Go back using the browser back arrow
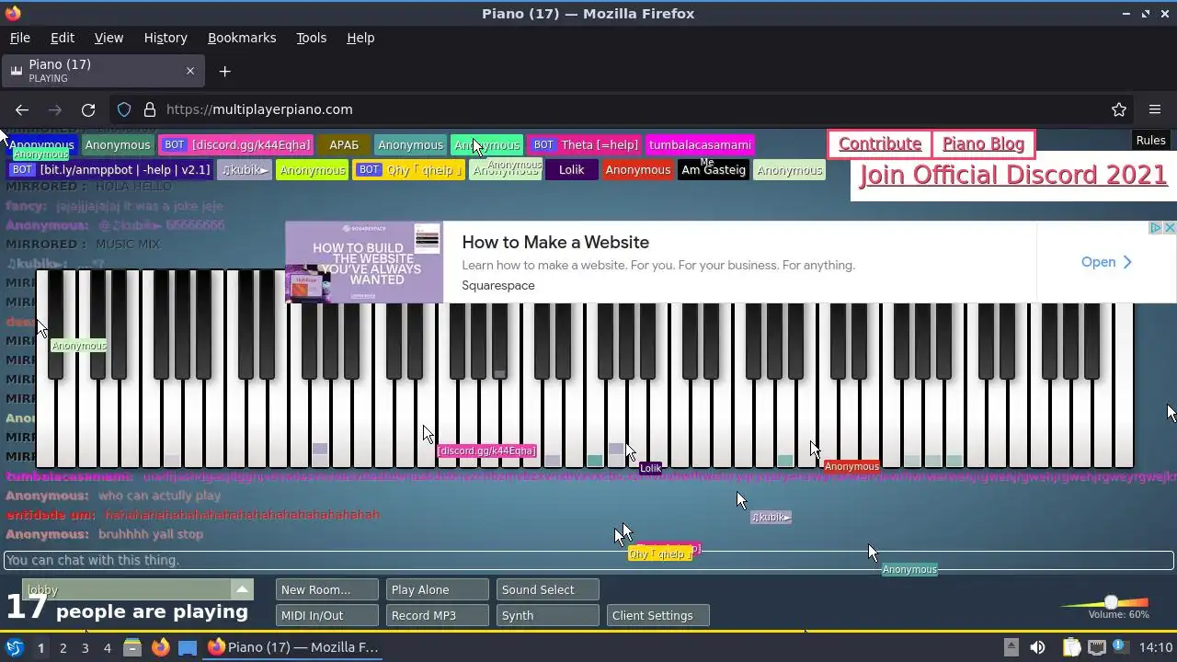This screenshot has height=662, width=1177. click(x=22, y=109)
